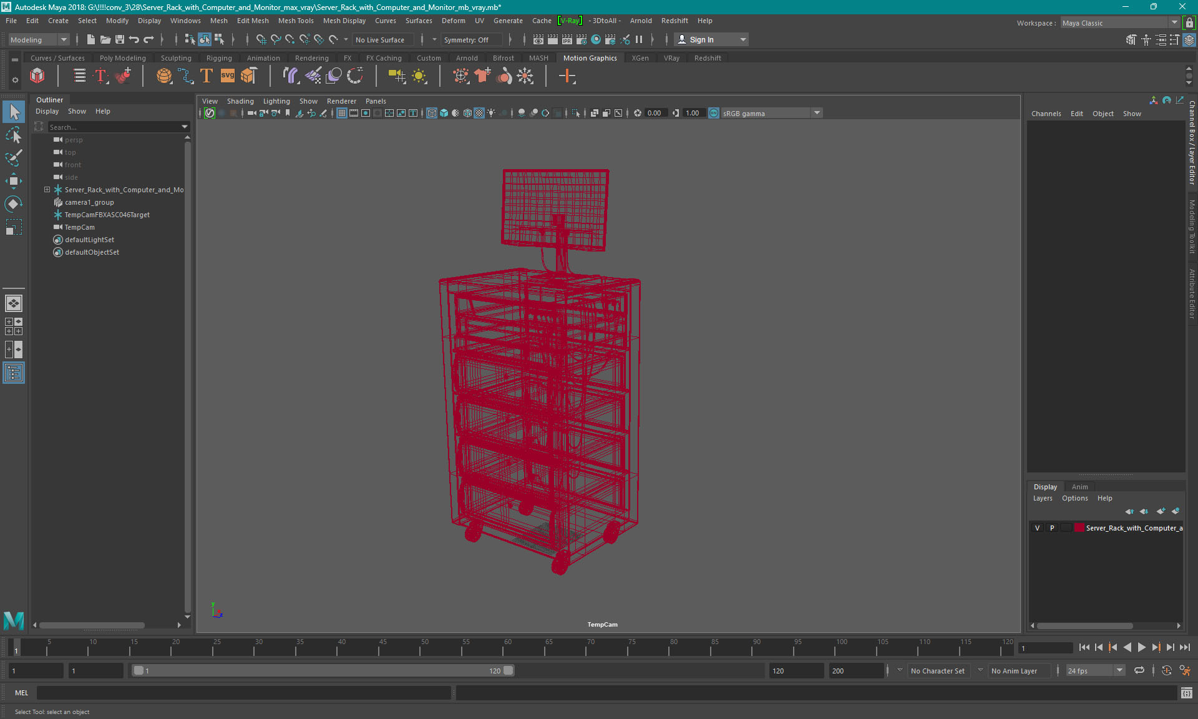Image resolution: width=1198 pixels, height=719 pixels.
Task: Click the sun light shelf icon
Action: 419,76
